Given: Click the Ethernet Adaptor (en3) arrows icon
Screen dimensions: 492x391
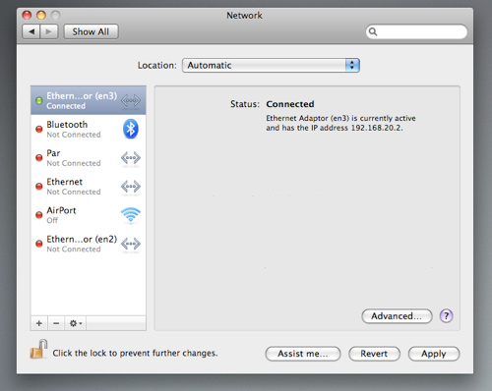Looking at the screenshot, I should point(131,100).
